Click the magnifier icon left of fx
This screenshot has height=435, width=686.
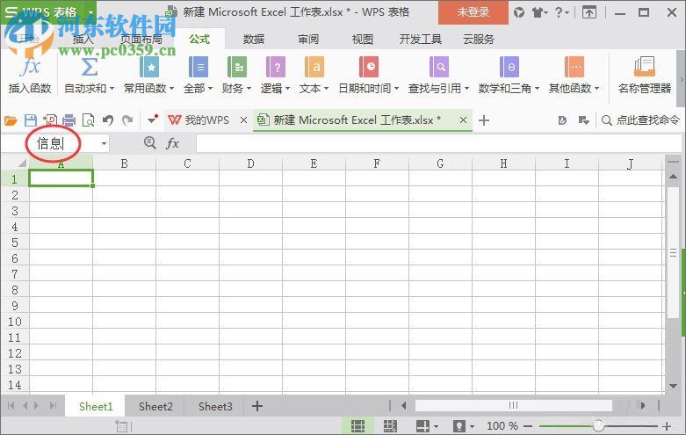tap(150, 142)
